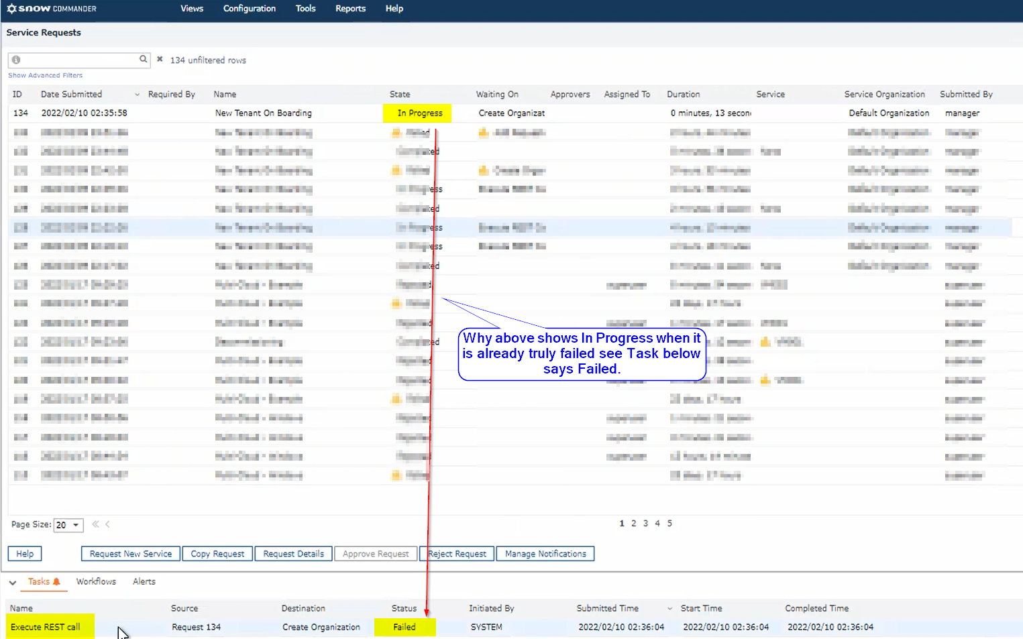Click the 'Default Organization' cell in row 134
The image size is (1023, 639).
(889, 113)
